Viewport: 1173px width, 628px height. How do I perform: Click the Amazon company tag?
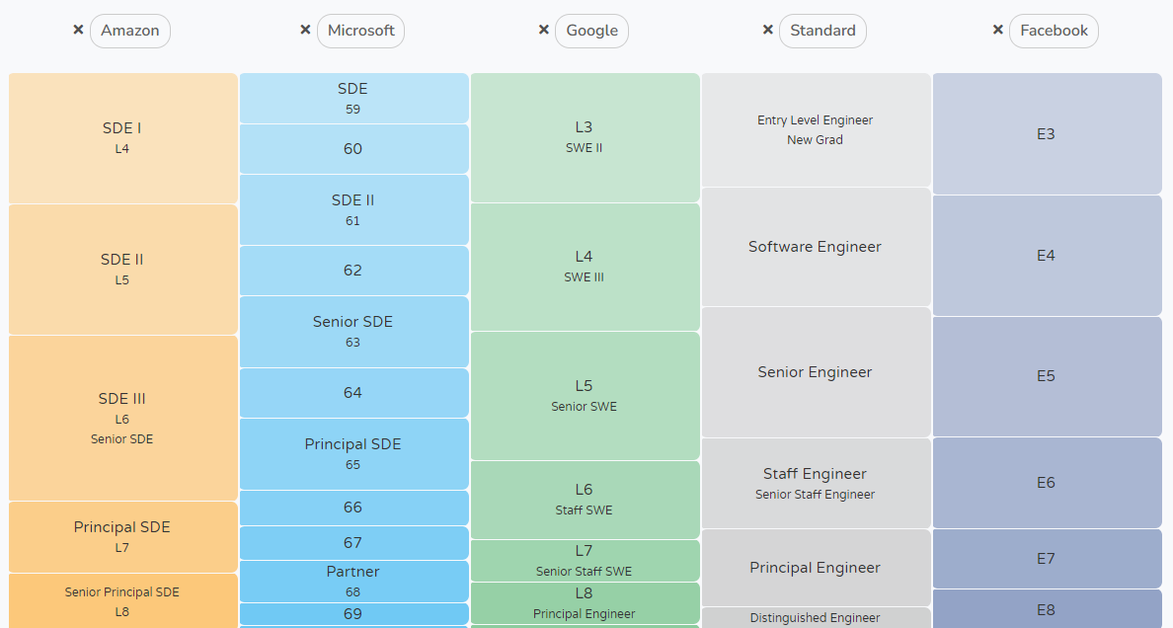[x=129, y=31]
